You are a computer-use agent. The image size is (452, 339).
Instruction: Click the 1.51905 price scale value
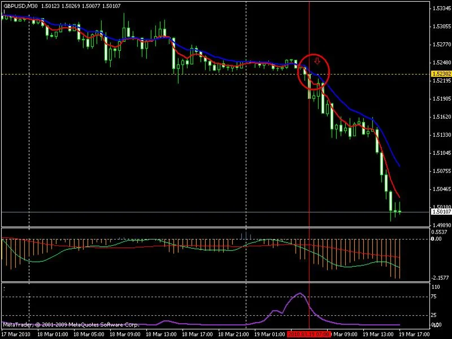coord(442,99)
